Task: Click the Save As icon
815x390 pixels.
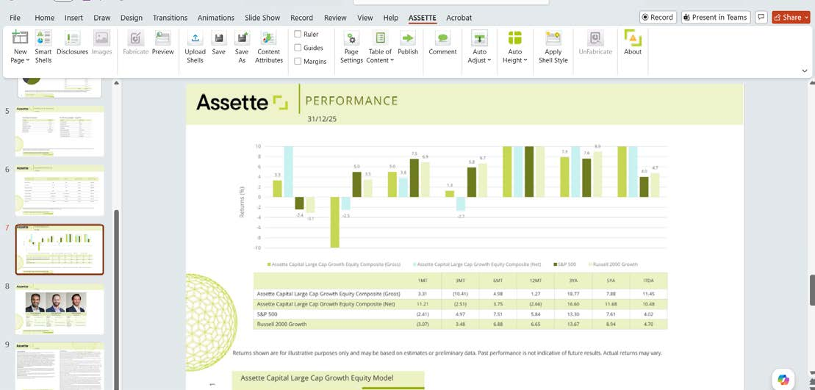Action: 242,38
